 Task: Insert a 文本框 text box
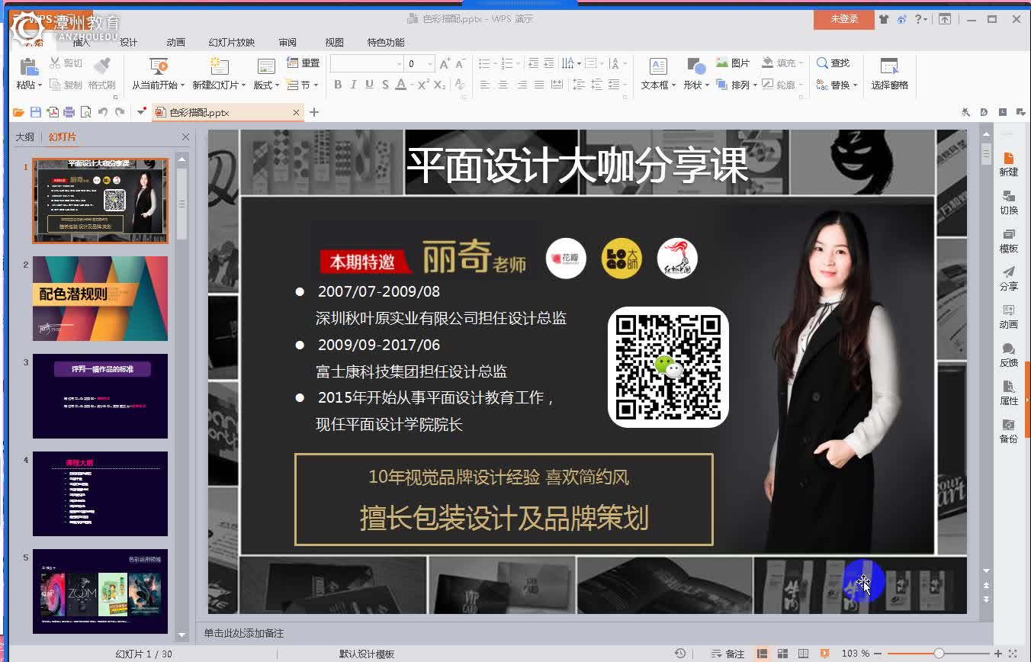659,69
